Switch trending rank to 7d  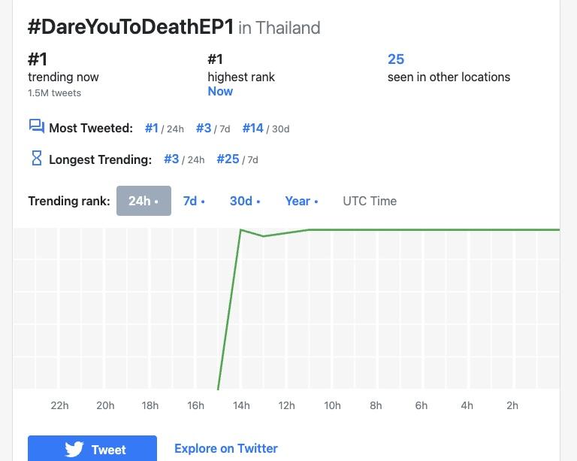(193, 201)
